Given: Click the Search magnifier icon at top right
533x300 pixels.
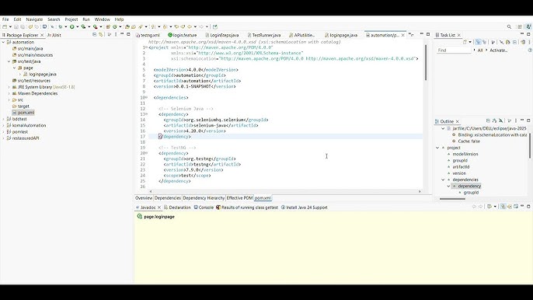Looking at the screenshot, I should 509,26.
